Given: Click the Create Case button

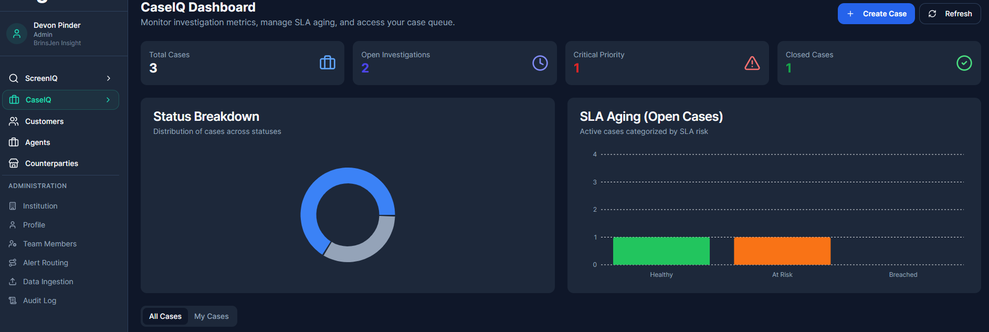Looking at the screenshot, I should (x=876, y=14).
